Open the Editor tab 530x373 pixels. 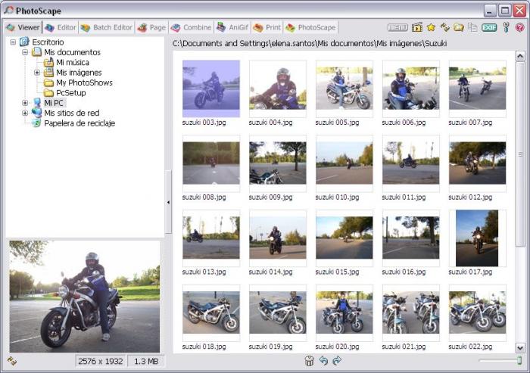pos(60,27)
